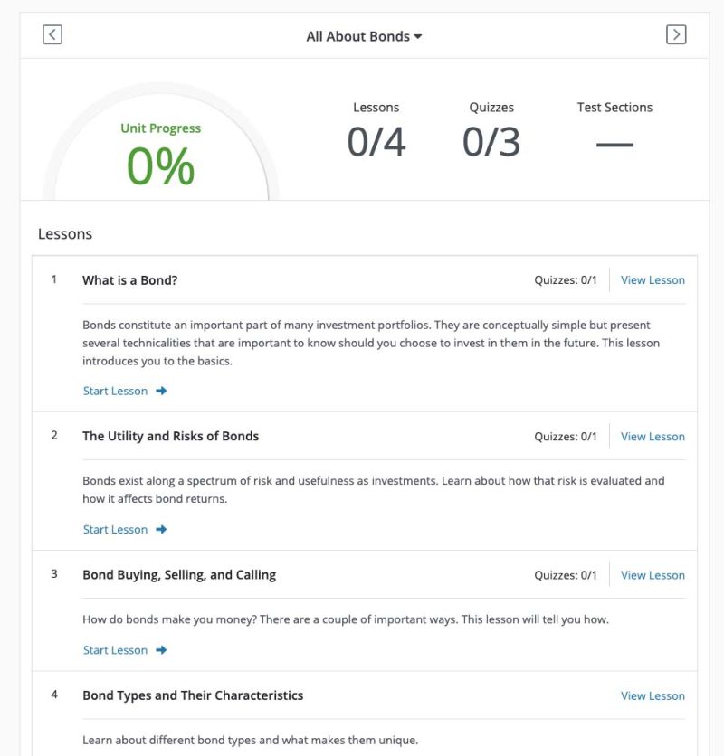Screen dimensions: 724x756
Task: Click the Lessons 0/4 counter
Action: [376, 133]
